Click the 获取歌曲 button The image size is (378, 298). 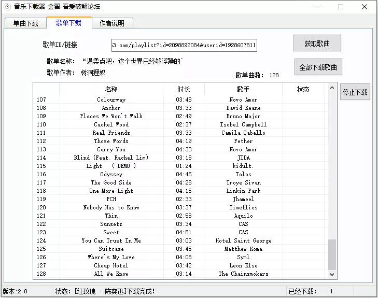click(317, 44)
